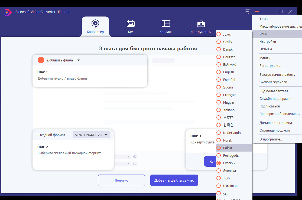This screenshot has width=302, height=200.
Task: Choose the highlighted Polski language
Action: (234, 148)
